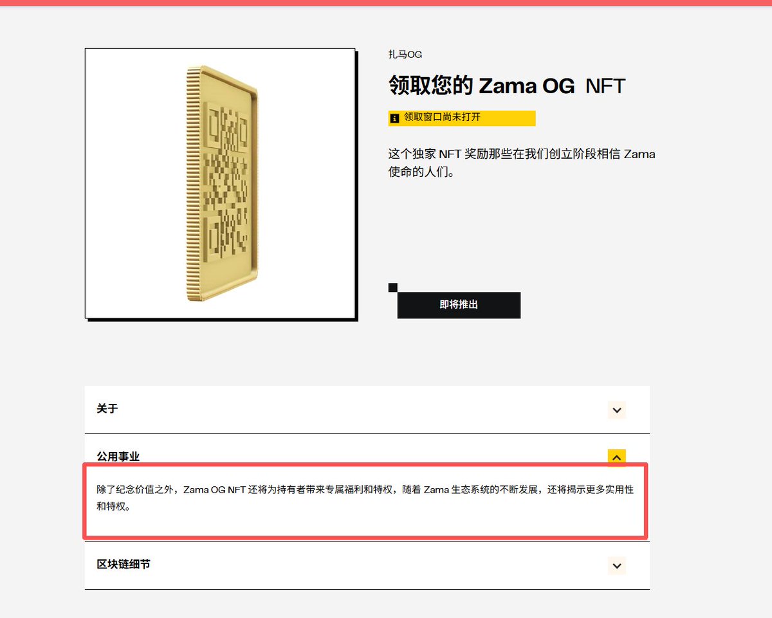The image size is (772, 618).
Task: Click the 区块链细节 accordion heading
Action: [x=124, y=564]
